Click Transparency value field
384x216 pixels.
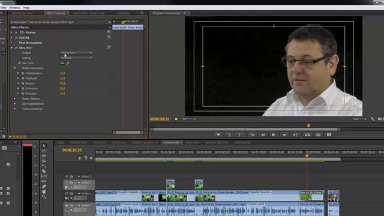click(x=62, y=73)
